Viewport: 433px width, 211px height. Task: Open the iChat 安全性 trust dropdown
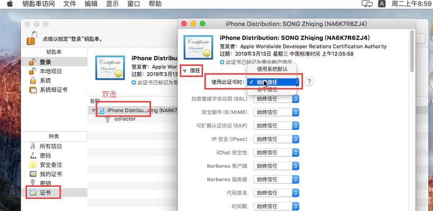(x=276, y=152)
